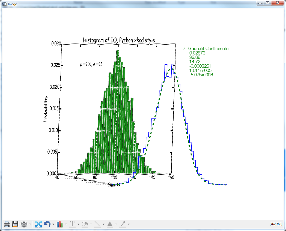The height and width of the screenshot is (231, 286).
Task: Open the dropdown beside bar chart icon
Action: (66, 224)
